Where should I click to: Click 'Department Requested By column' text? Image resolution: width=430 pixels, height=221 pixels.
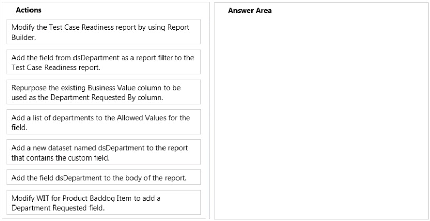pyautogui.click(x=107, y=98)
